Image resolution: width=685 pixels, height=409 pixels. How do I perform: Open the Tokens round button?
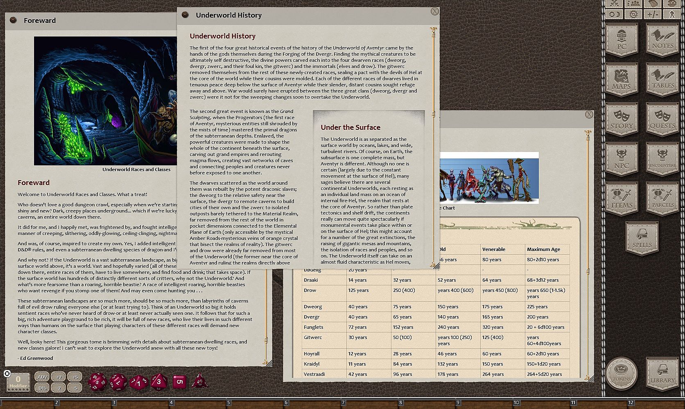[x=622, y=373]
